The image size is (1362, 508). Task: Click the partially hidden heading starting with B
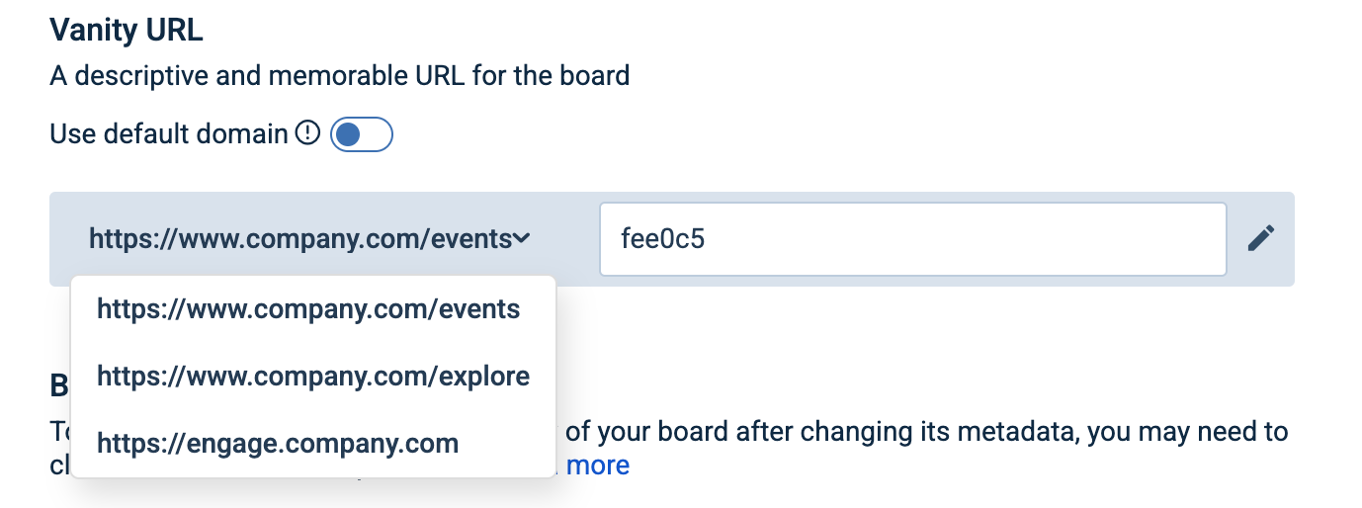pyautogui.click(x=59, y=385)
